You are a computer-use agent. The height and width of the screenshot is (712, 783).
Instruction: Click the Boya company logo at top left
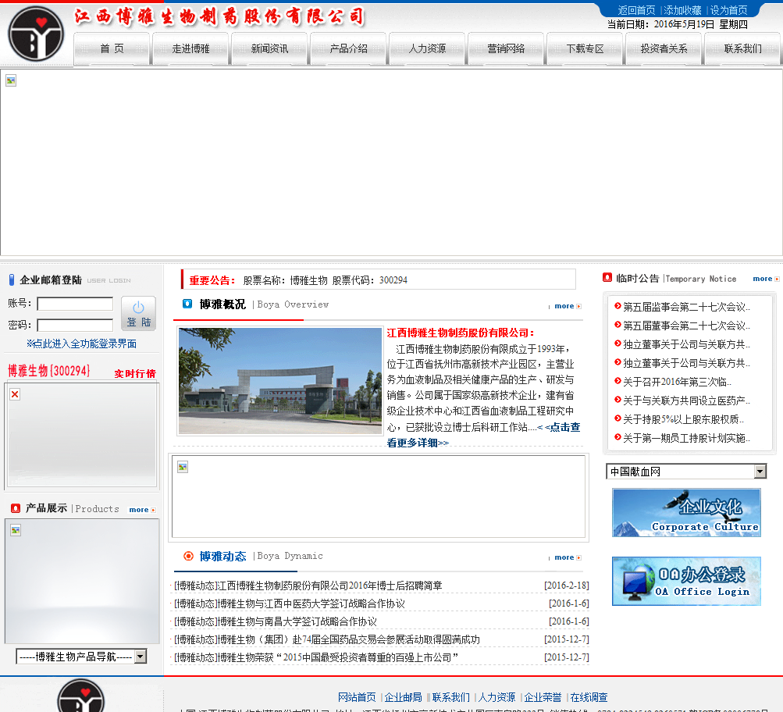click(x=37, y=34)
